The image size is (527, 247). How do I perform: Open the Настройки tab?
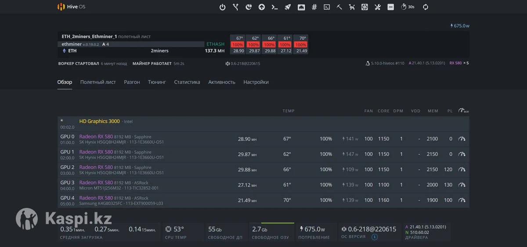tap(256, 82)
